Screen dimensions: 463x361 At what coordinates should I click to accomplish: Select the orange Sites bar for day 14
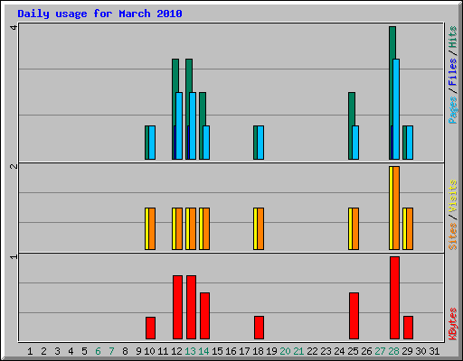point(206,228)
